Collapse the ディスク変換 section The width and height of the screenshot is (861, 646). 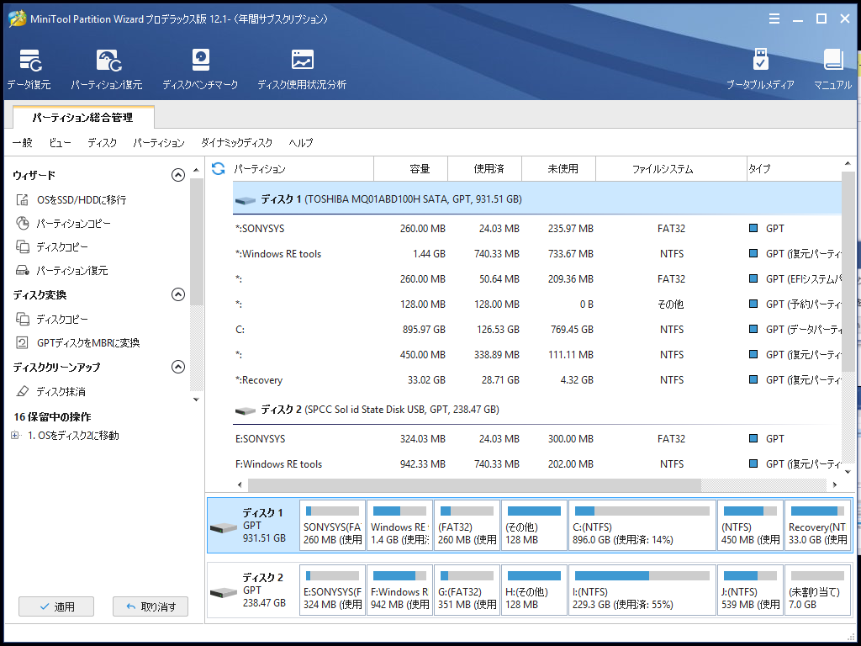[178, 294]
